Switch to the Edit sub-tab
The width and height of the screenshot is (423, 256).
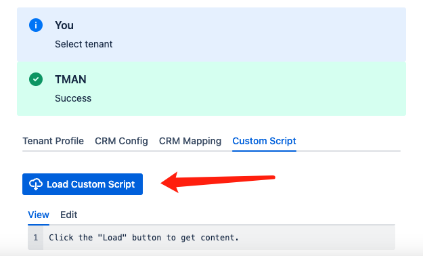[69, 215]
